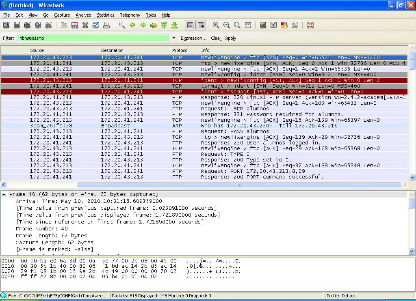Print packets printer icon

[106, 25]
